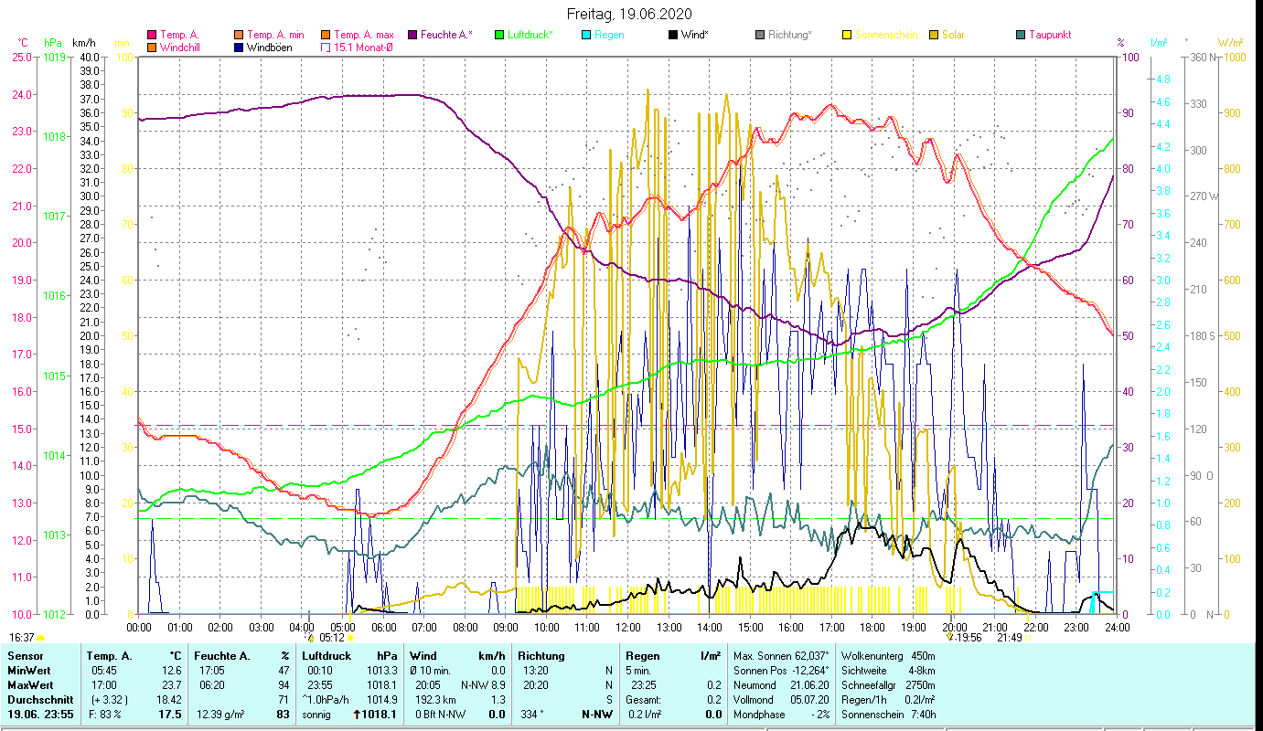The height and width of the screenshot is (731, 1263).
Task: Click the cyan Regen legend swatch
Action: coord(585,35)
